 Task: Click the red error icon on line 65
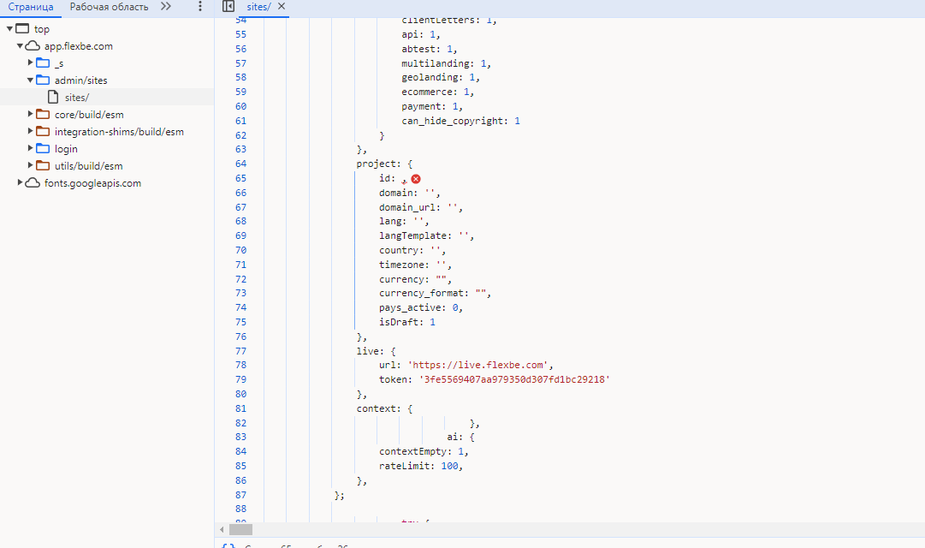coord(416,179)
